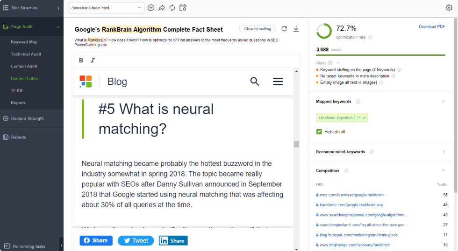Open the searchengineland.com competitor link

pyautogui.click(x=364, y=225)
